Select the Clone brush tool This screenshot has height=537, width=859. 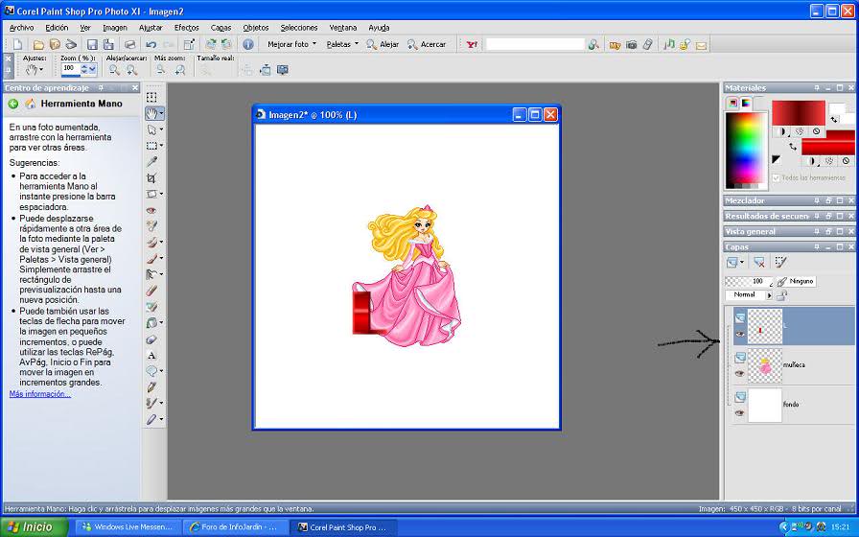(151, 243)
